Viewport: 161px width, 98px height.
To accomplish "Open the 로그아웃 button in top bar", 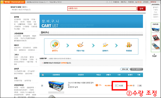I will click(x=109, y=2).
